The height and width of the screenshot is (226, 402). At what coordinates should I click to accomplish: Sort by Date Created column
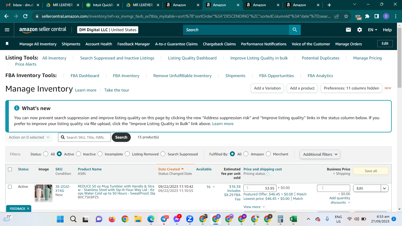coord(171,169)
